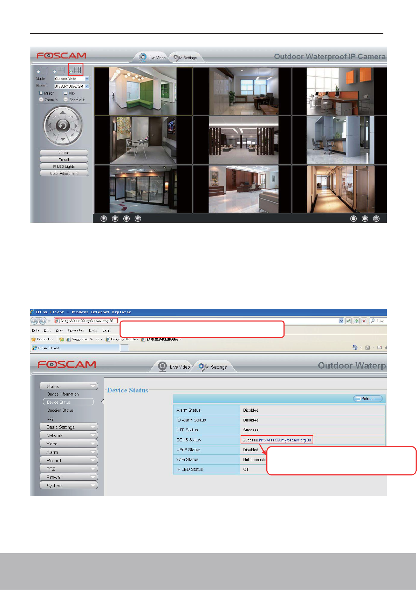Open the File menu in Internet Explorer

[x=35, y=330]
